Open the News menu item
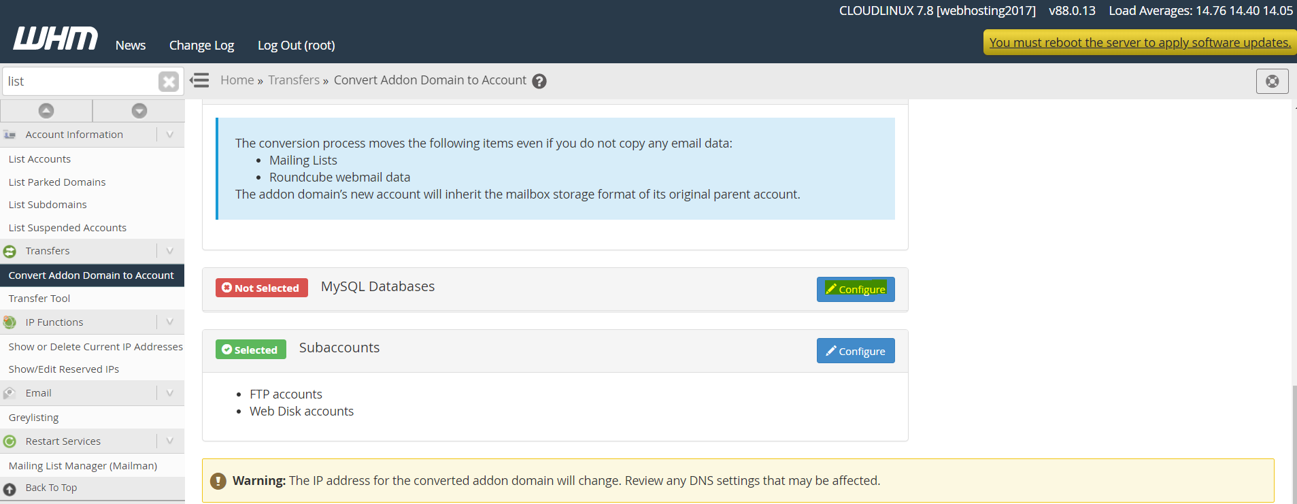 click(131, 45)
